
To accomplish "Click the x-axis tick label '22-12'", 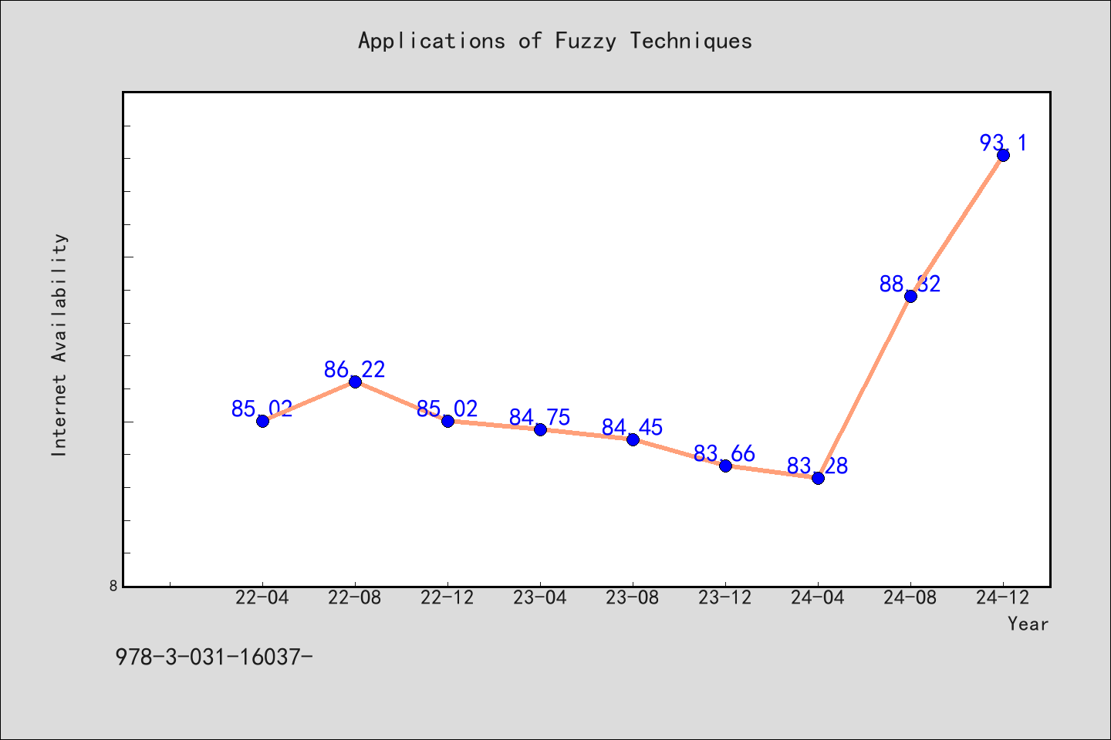I will point(447,597).
